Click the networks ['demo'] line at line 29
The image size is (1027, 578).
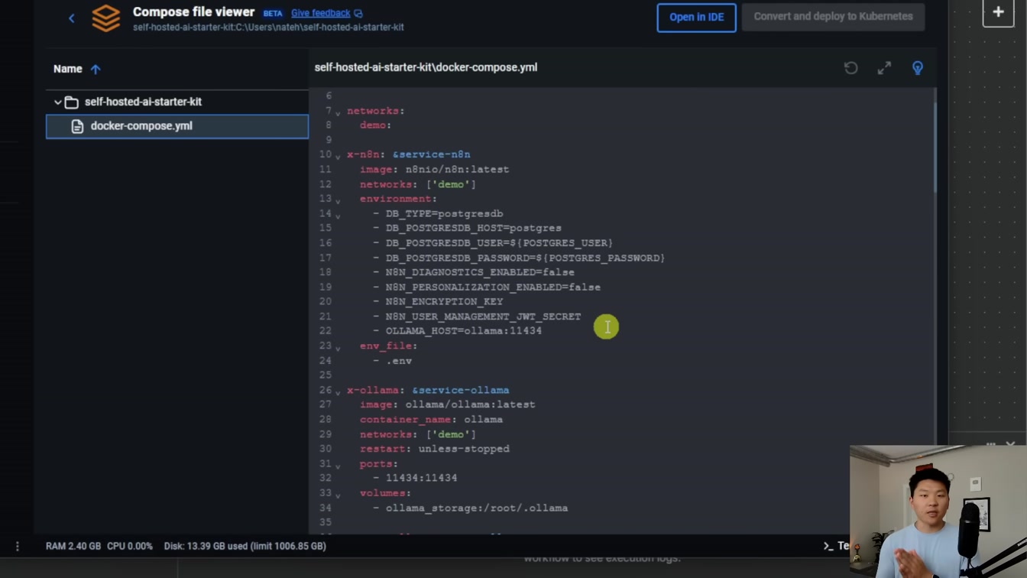click(x=418, y=434)
